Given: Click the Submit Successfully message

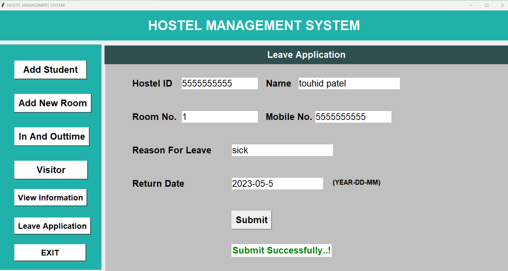Looking at the screenshot, I should tap(281, 250).
